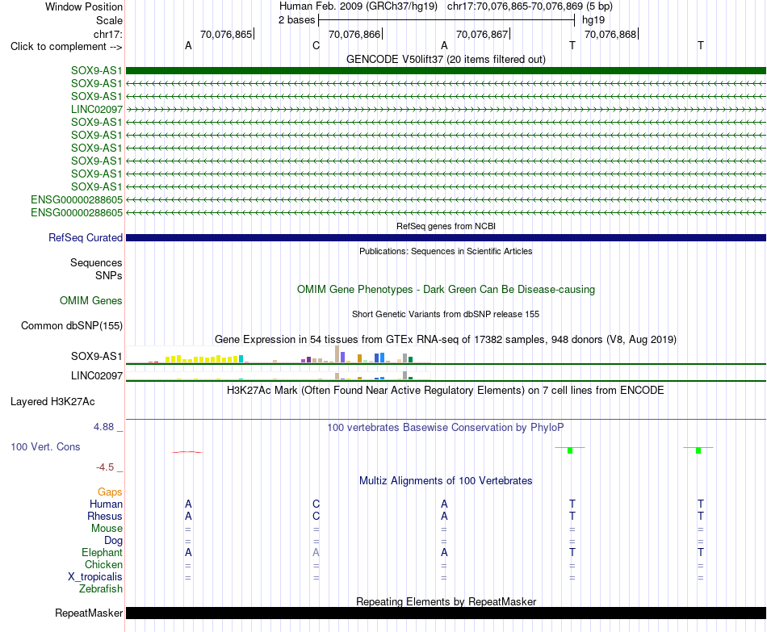Click the Window Position label
The height and width of the screenshot is (632, 767).
click(84, 6)
